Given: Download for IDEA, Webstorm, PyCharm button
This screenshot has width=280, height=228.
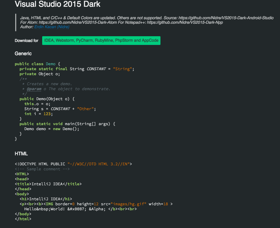Looking at the screenshot, I should point(101,40).
